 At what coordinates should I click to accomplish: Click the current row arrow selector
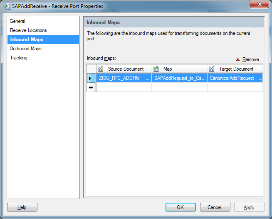[x=91, y=78]
